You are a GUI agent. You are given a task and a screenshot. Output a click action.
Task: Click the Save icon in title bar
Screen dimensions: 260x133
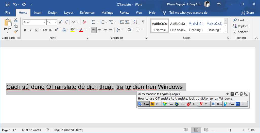tap(7, 5)
